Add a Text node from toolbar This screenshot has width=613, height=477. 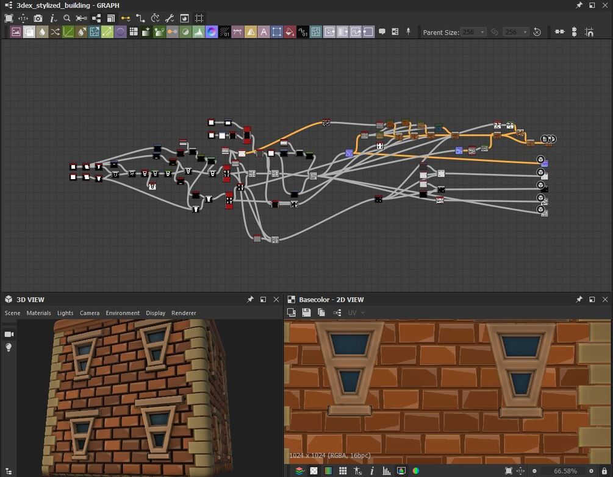[264, 32]
